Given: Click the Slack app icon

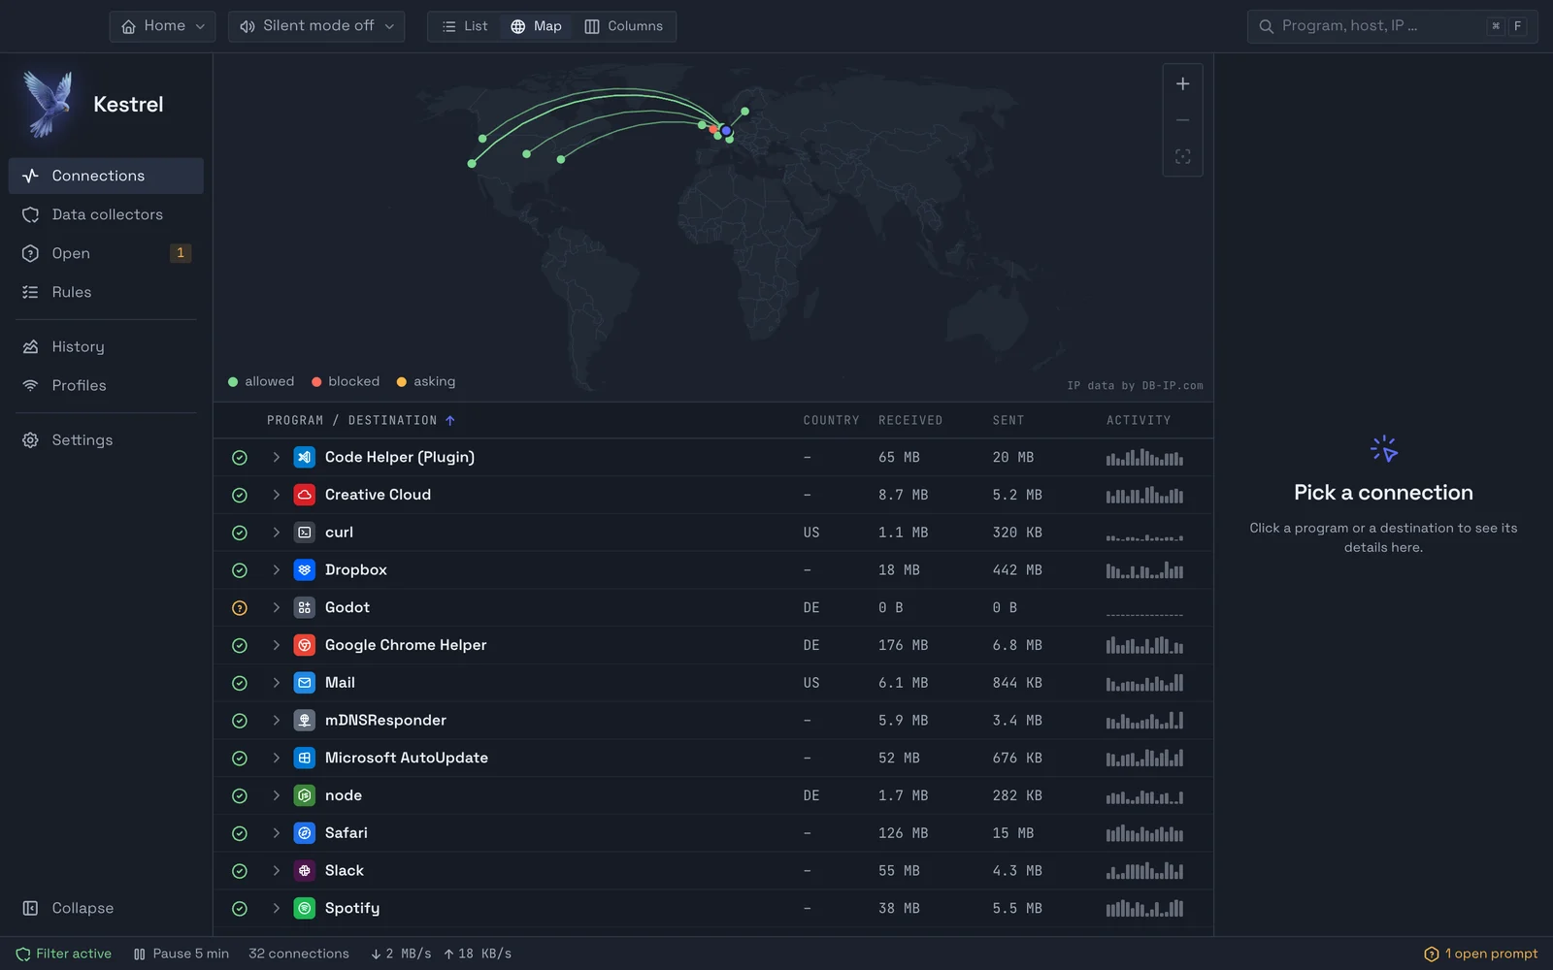Looking at the screenshot, I should coord(305,871).
